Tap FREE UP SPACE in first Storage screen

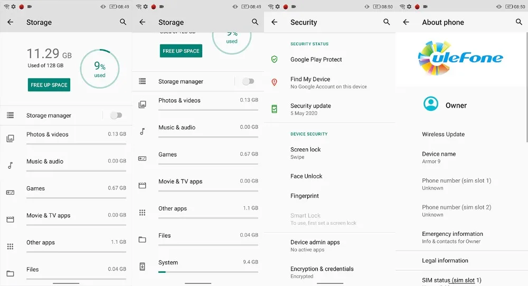[x=49, y=85]
